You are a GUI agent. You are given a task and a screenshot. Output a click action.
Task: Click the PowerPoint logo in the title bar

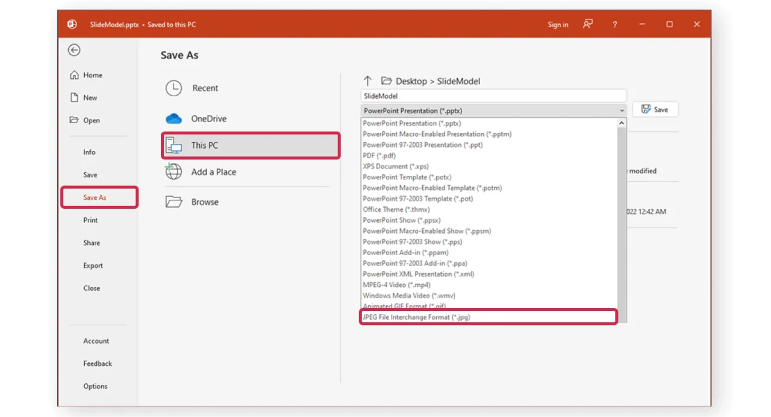click(x=72, y=25)
